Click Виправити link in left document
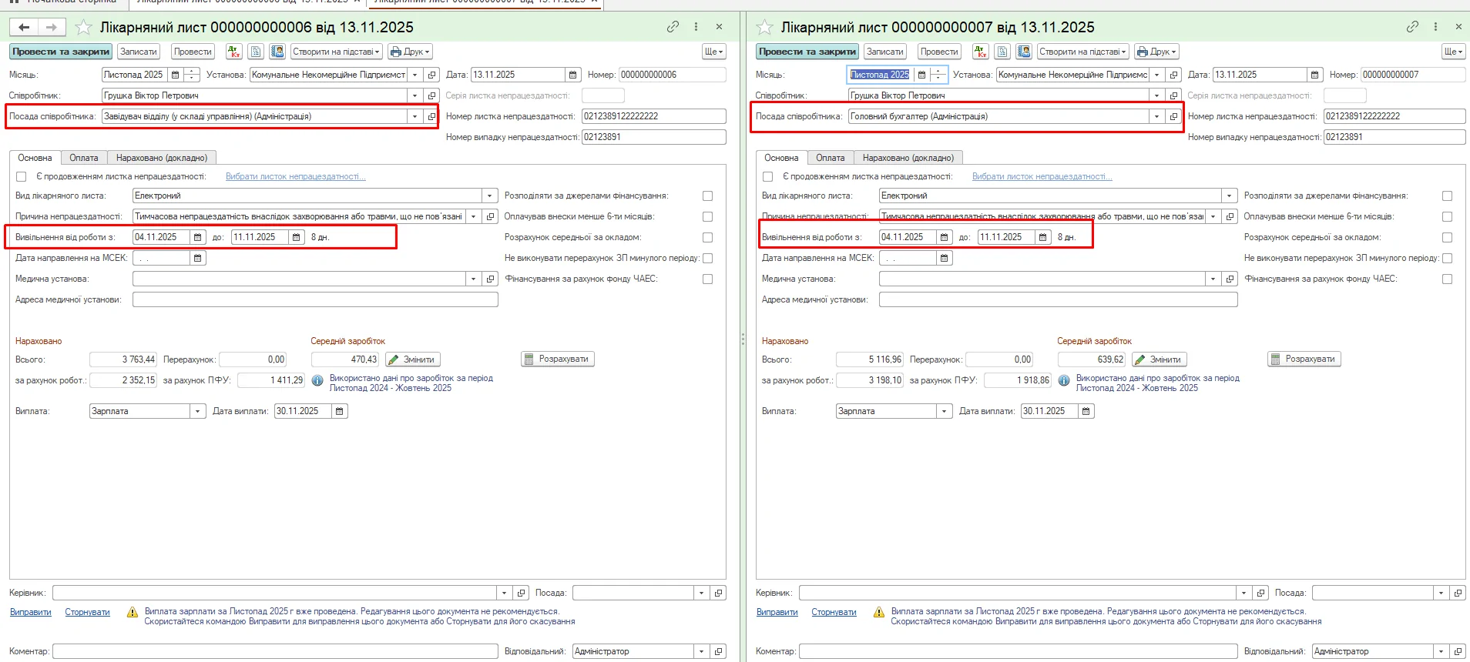The height and width of the screenshot is (662, 1470). point(31,612)
